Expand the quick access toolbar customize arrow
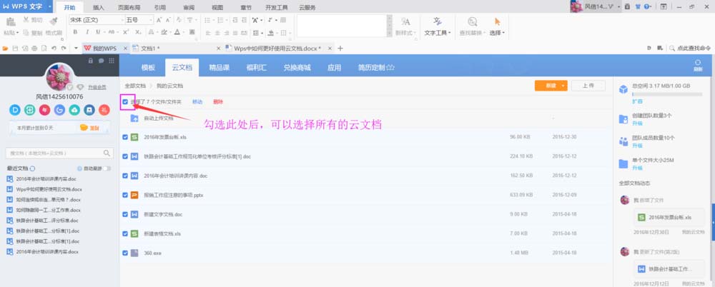Viewport: 715px width, 287px height. click(x=76, y=49)
